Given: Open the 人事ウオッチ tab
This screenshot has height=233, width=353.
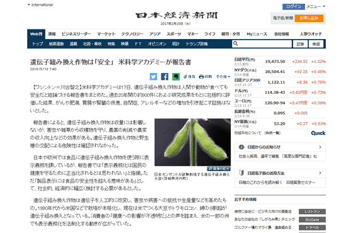Looking at the screenshot, I should 311,34.
